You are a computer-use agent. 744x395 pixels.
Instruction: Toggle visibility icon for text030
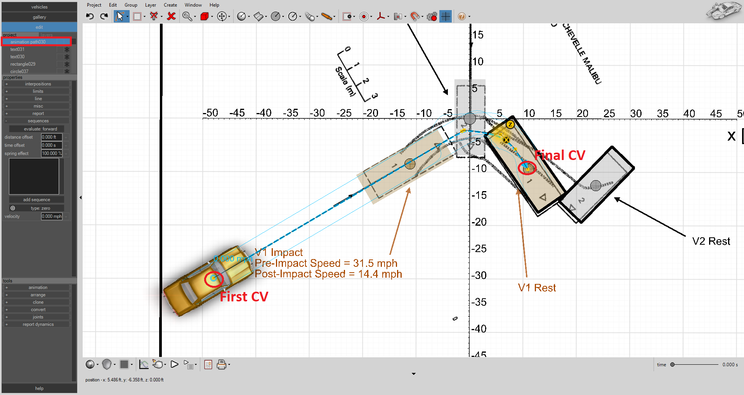pyautogui.click(x=67, y=57)
